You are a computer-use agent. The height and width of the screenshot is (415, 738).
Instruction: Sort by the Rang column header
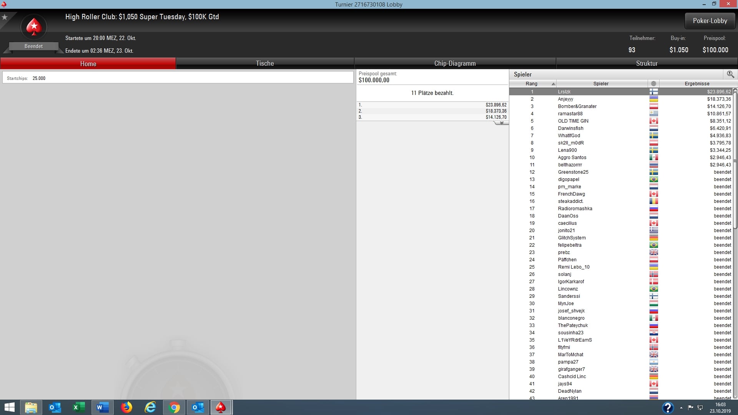click(532, 83)
